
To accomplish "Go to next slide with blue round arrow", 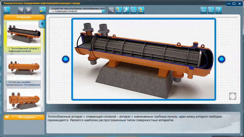I will click(x=221, y=59).
